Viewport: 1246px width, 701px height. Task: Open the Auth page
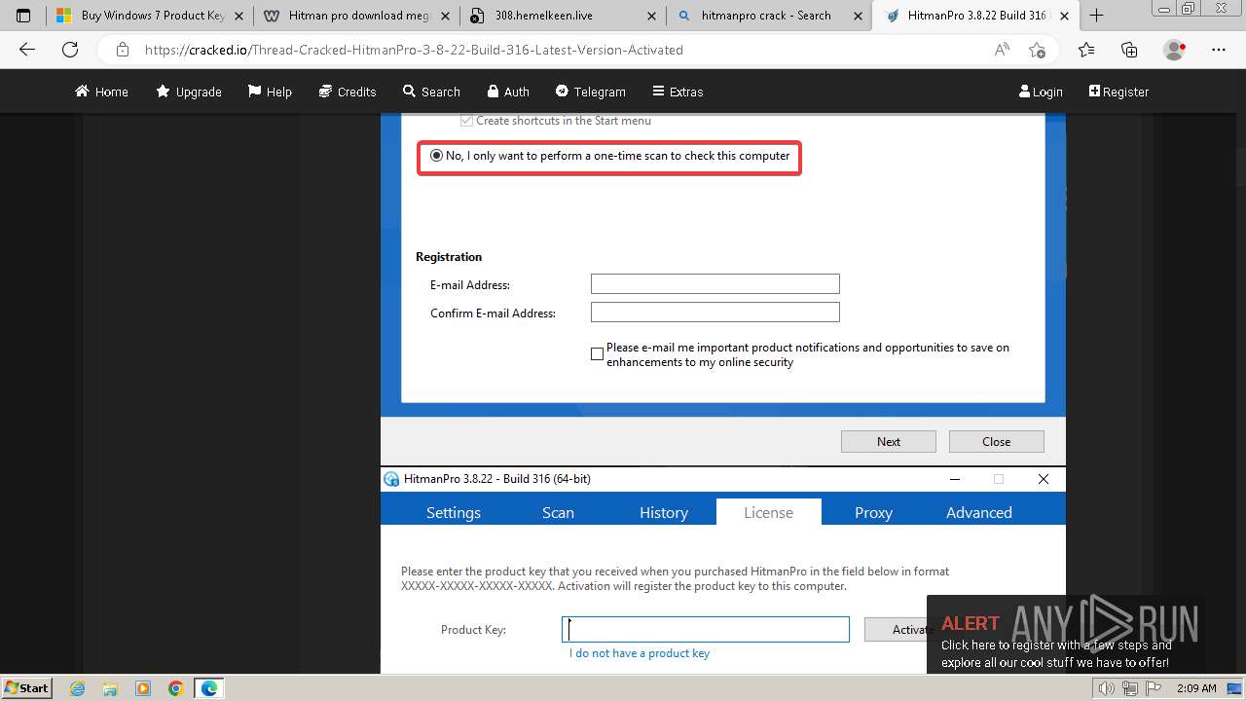(x=508, y=92)
